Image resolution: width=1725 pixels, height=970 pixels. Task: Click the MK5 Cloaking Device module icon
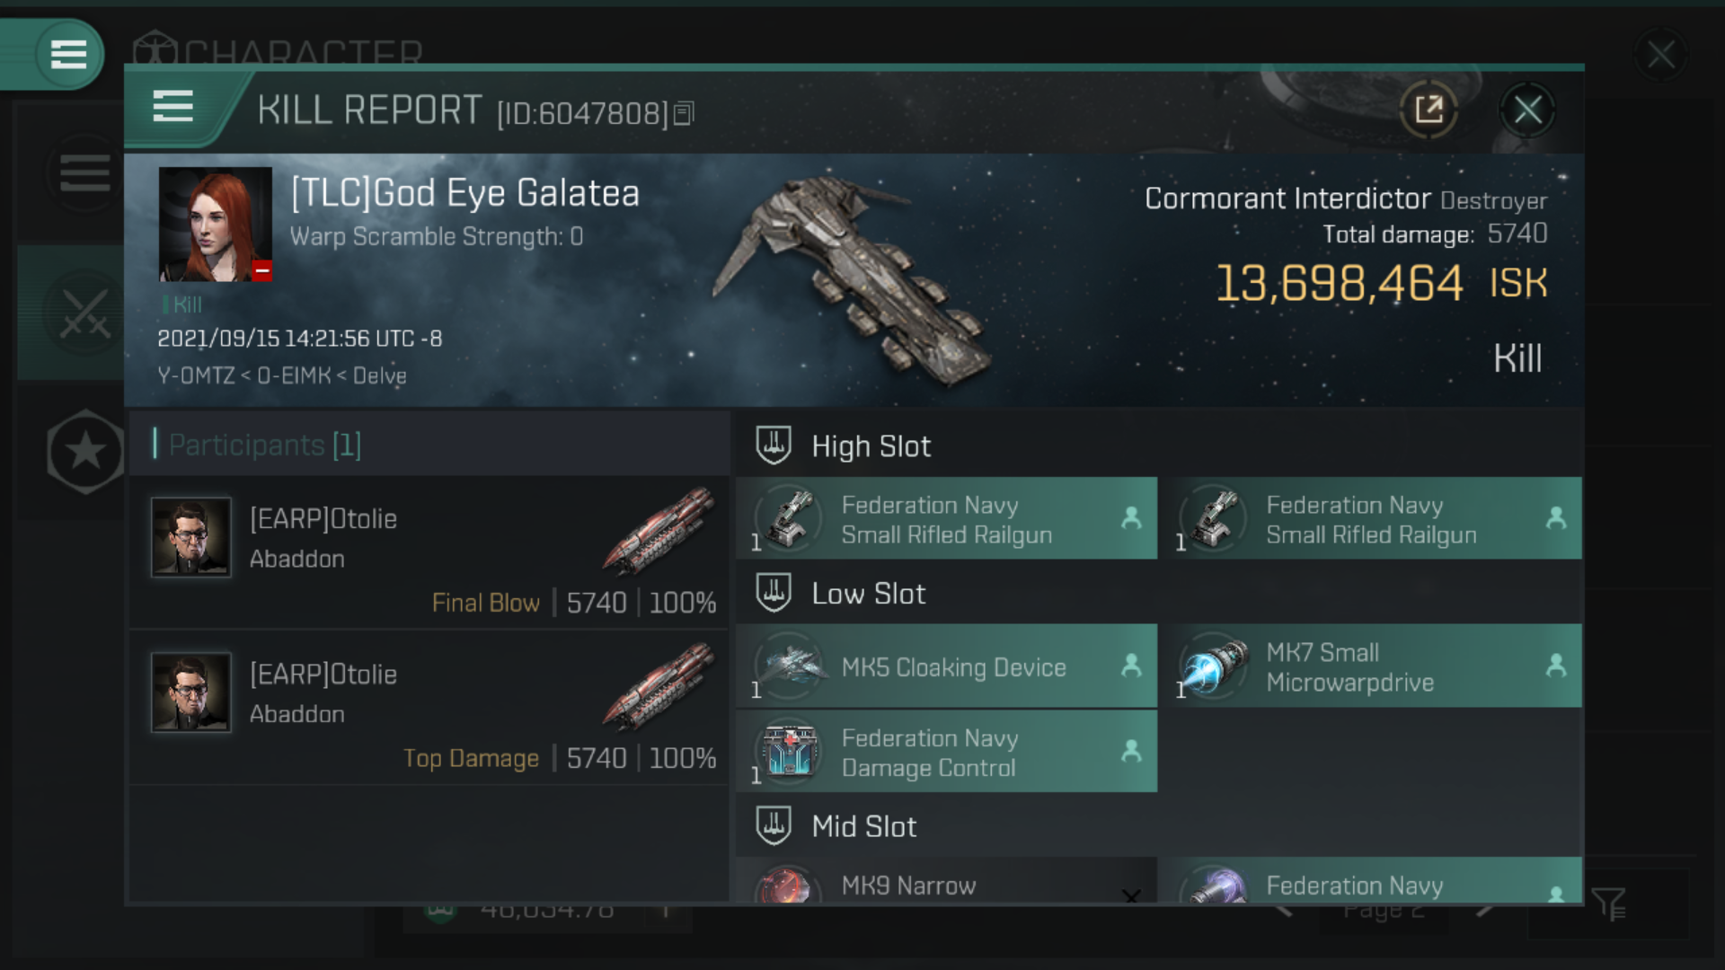(x=789, y=666)
